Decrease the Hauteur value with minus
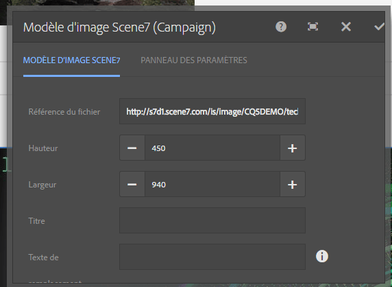The height and width of the screenshot is (287, 392). click(x=132, y=148)
